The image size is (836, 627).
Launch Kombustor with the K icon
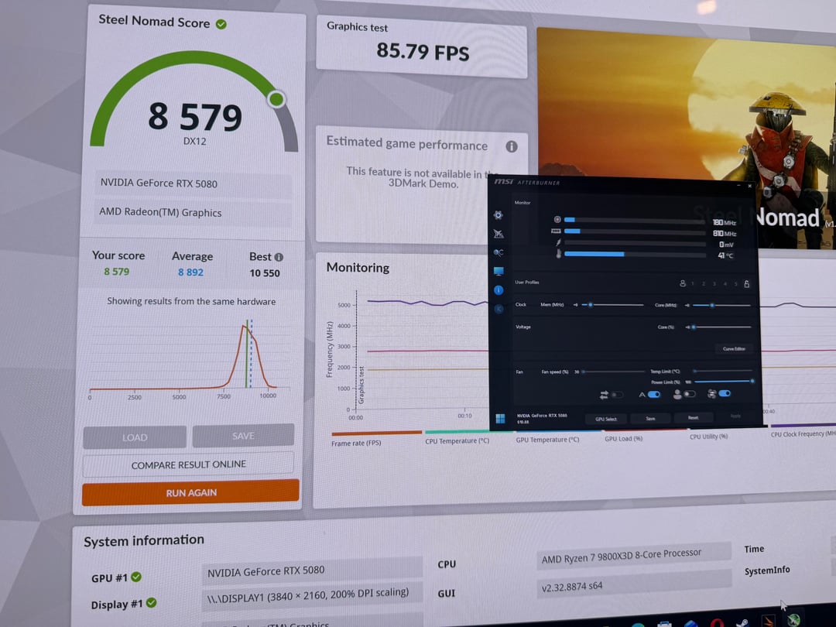499,309
